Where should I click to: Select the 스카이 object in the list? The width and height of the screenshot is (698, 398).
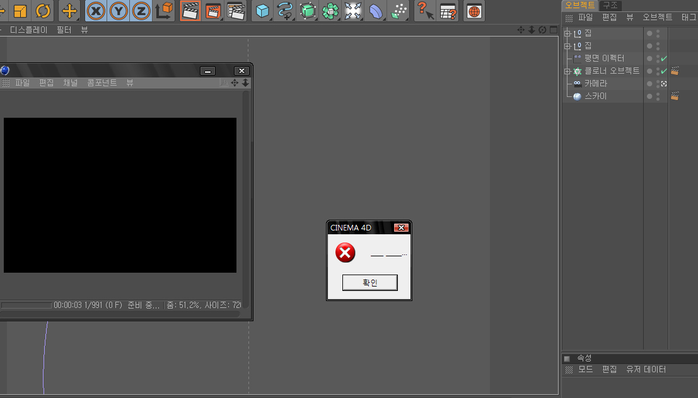(x=595, y=96)
